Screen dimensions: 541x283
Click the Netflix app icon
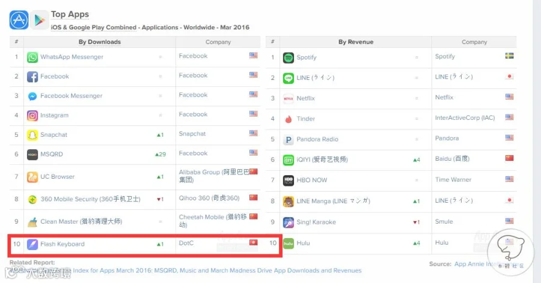coord(289,98)
